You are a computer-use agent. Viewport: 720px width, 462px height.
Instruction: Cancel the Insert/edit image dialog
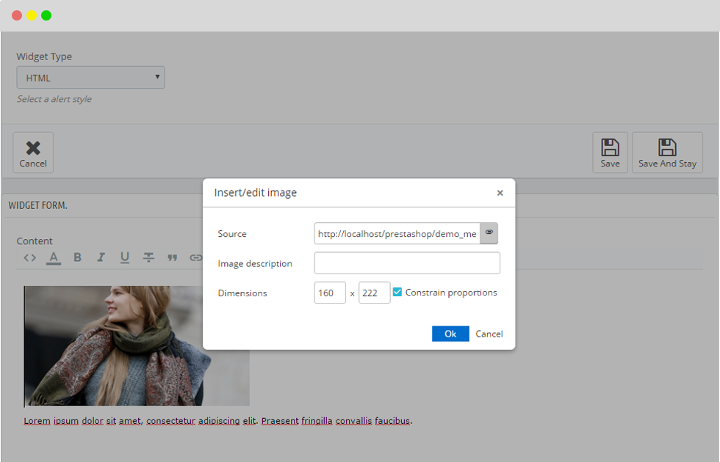point(489,334)
